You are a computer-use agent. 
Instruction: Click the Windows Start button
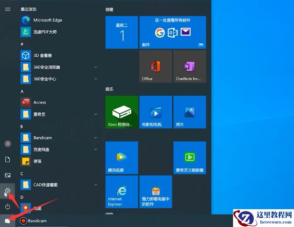coord(7,221)
